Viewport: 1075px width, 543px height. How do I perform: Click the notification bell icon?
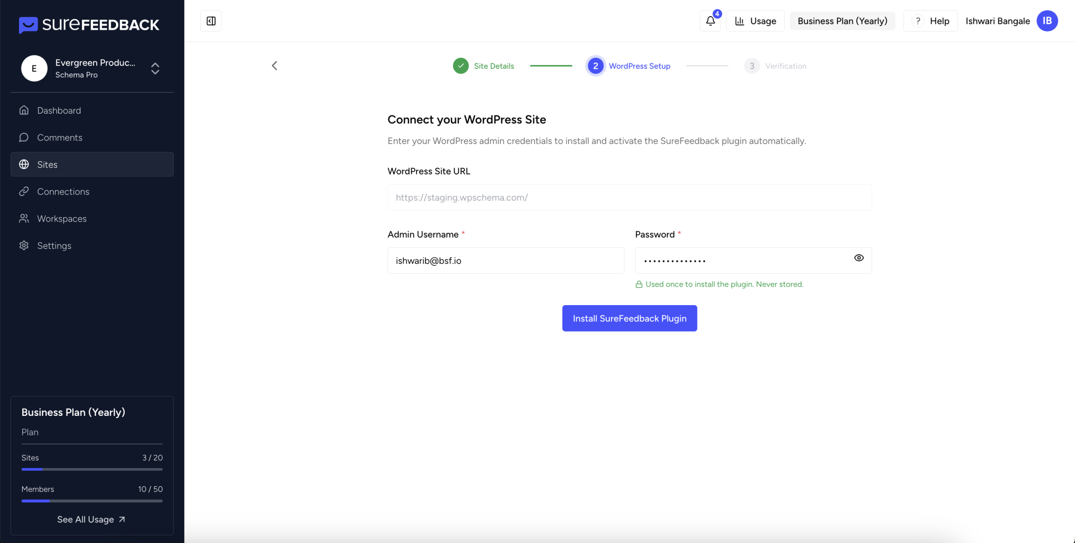point(710,21)
